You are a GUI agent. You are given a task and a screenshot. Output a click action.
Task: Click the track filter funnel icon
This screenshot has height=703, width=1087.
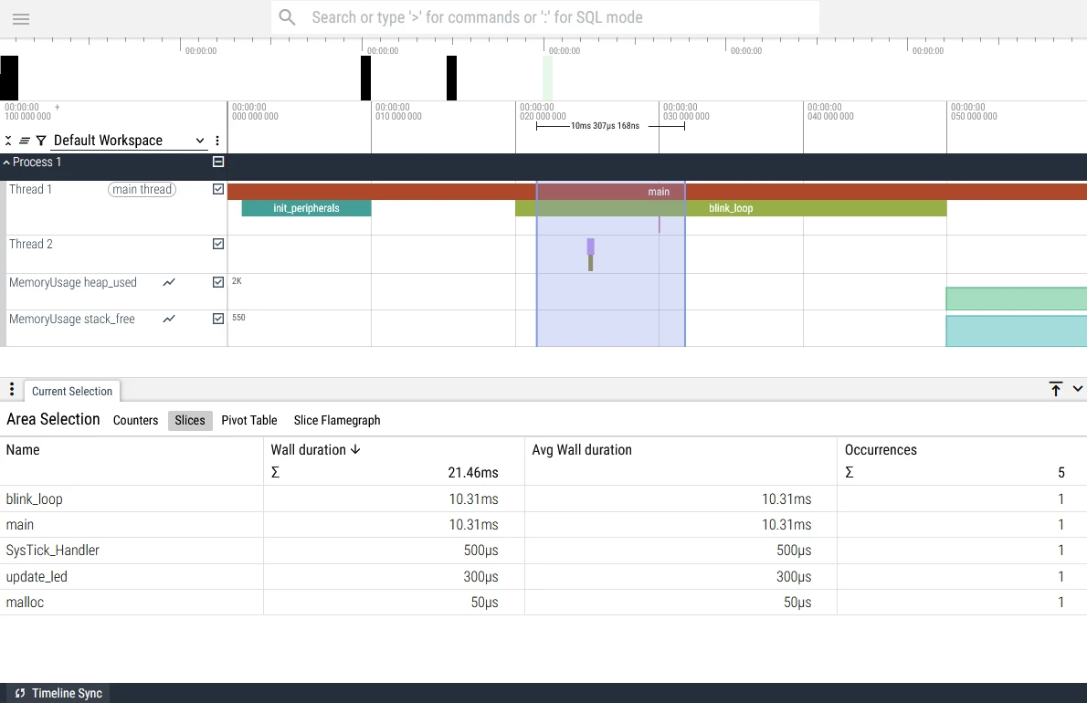click(41, 141)
